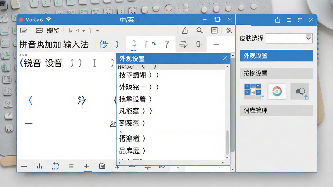This screenshot has height=187, width=333.
Task: Click the three-line list icon in bottom toolbar
Action: 71,166
